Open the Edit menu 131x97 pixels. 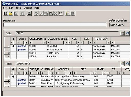[x=11, y=8]
